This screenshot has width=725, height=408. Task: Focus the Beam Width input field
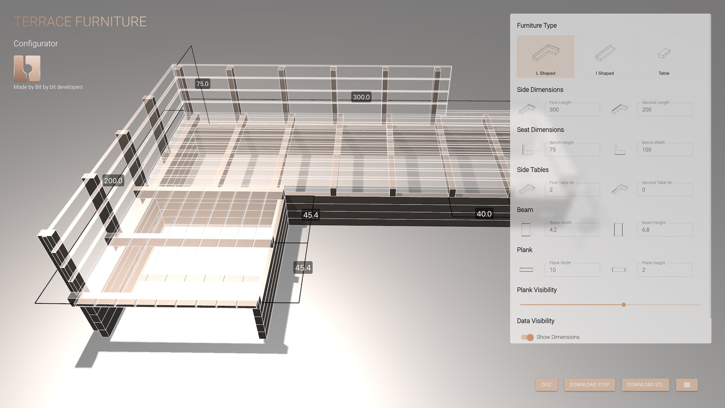click(x=572, y=229)
